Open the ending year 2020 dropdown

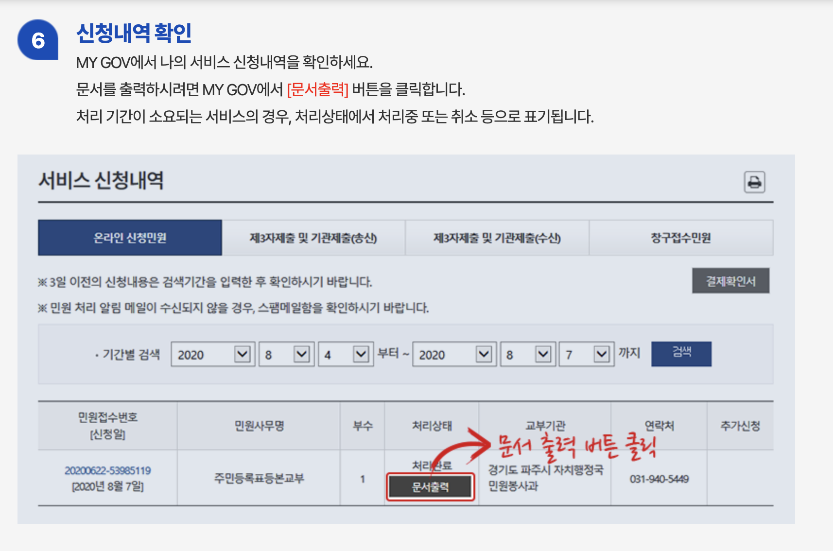pos(453,354)
